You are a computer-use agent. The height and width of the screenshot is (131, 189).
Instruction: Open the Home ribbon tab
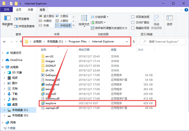coord(19,10)
